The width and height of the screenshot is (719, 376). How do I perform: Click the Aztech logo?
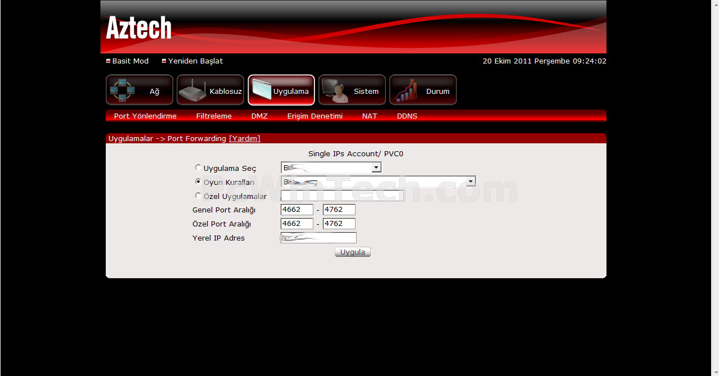coord(138,28)
